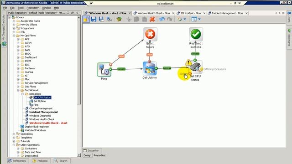Click the checkmark history icon after Save As
Image resolution: width=292 pixels, height=164 pixels.
pyautogui.click(x=109, y=19)
